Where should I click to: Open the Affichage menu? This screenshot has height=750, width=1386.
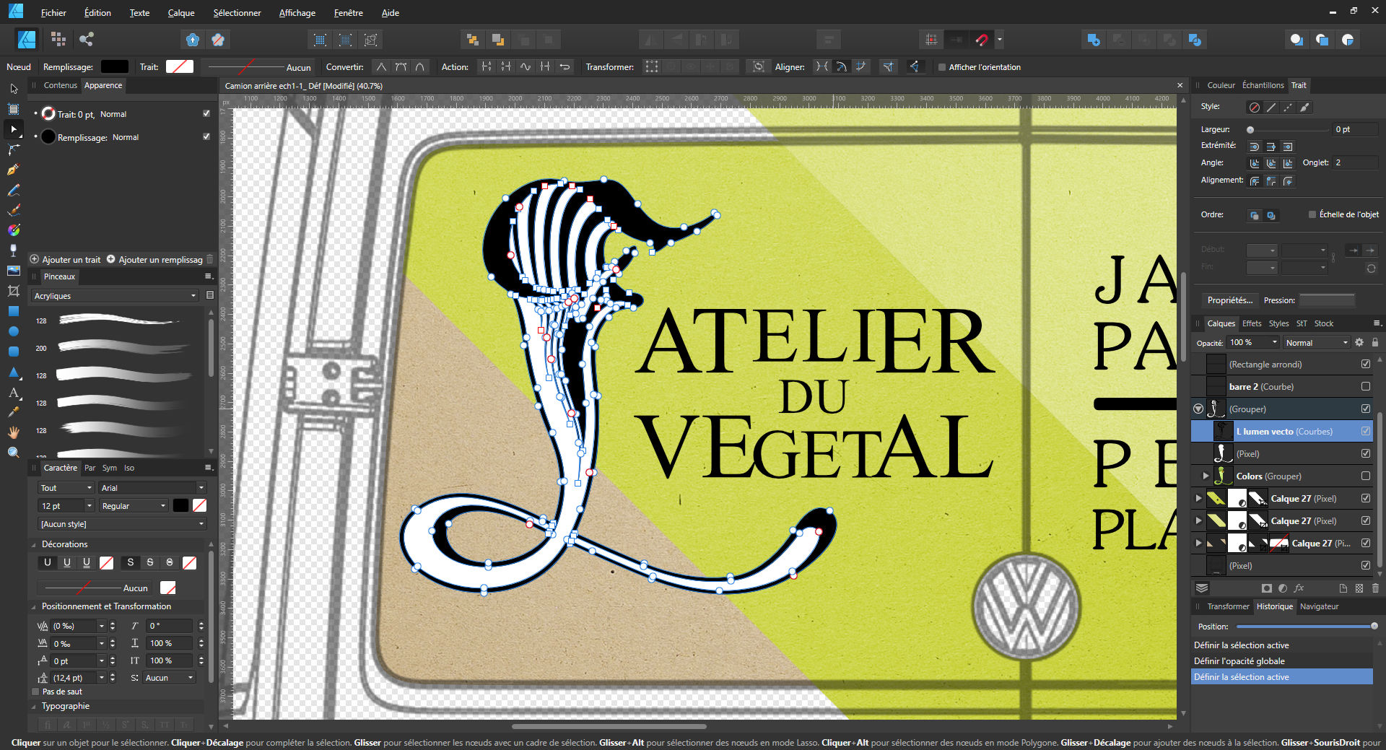click(x=297, y=13)
